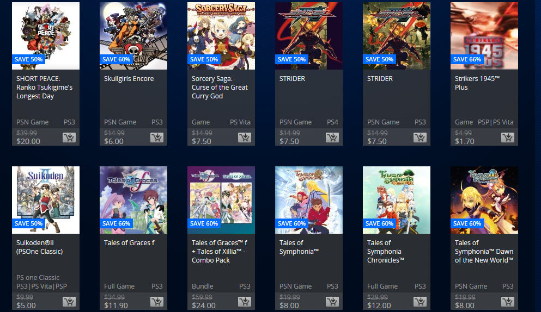Open the Tales of Symphonia Chronicles cover art
Image resolution: width=541 pixels, height=312 pixels.
397,200
